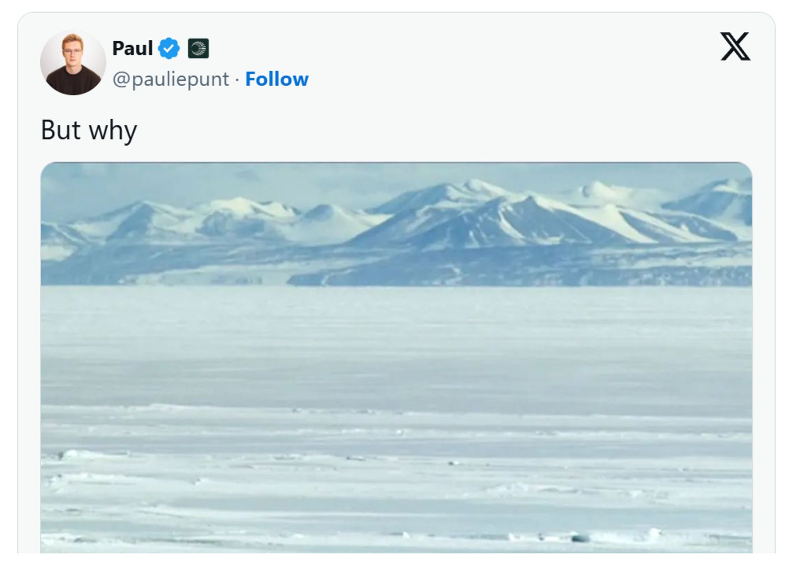Open Paul's profile picture
The image size is (789, 573).
tap(73, 62)
